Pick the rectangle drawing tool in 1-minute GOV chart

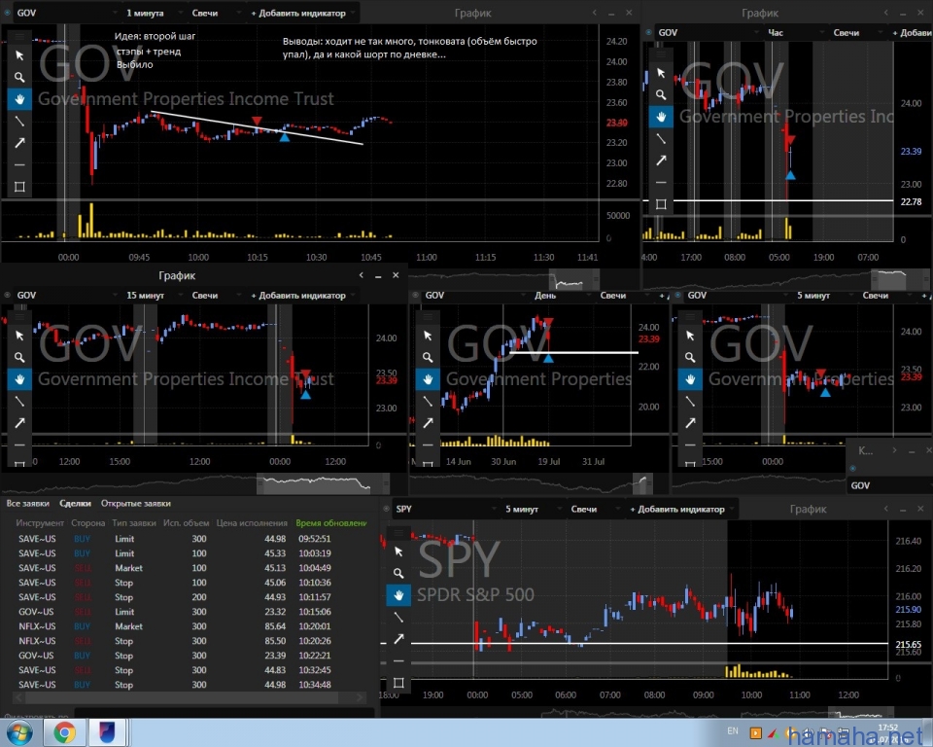click(20, 187)
